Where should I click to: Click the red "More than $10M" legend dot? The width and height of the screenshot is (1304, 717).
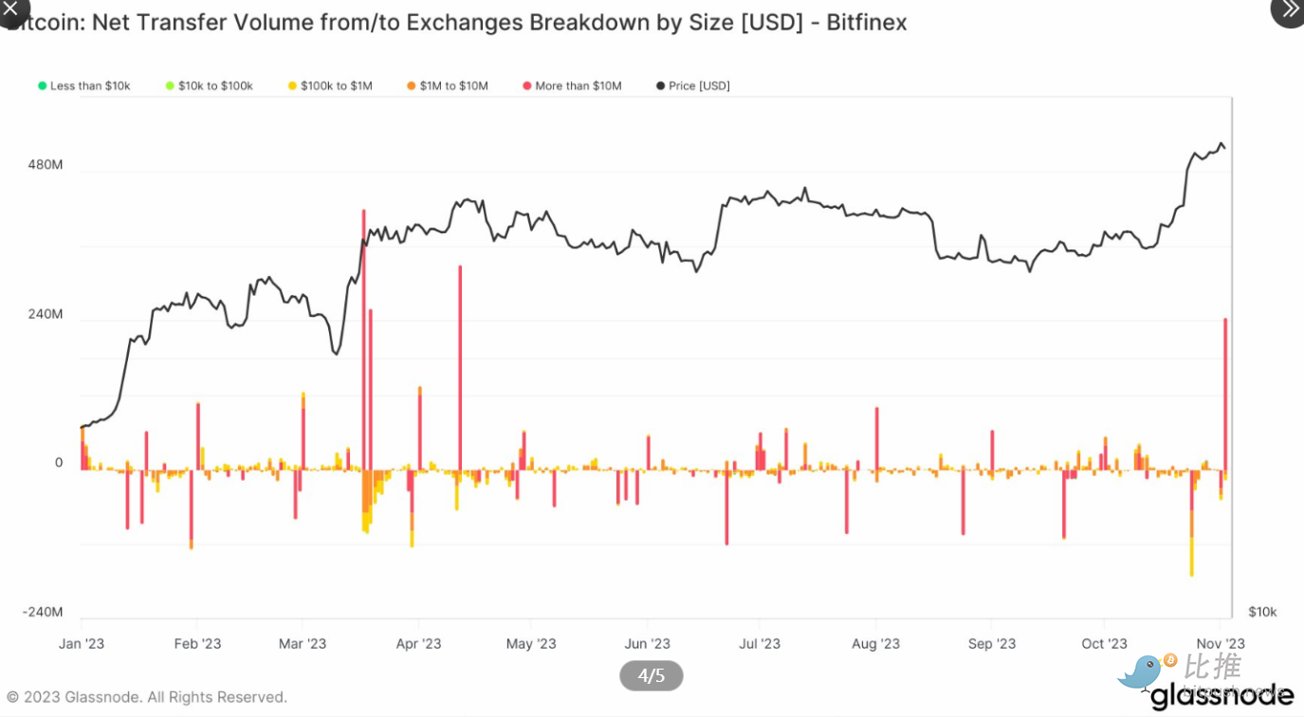(526, 86)
